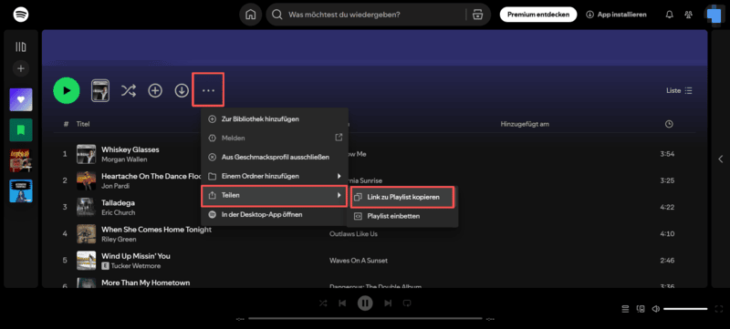Open Friend Activity icon
Screen dimensions: 730x329
click(689, 15)
